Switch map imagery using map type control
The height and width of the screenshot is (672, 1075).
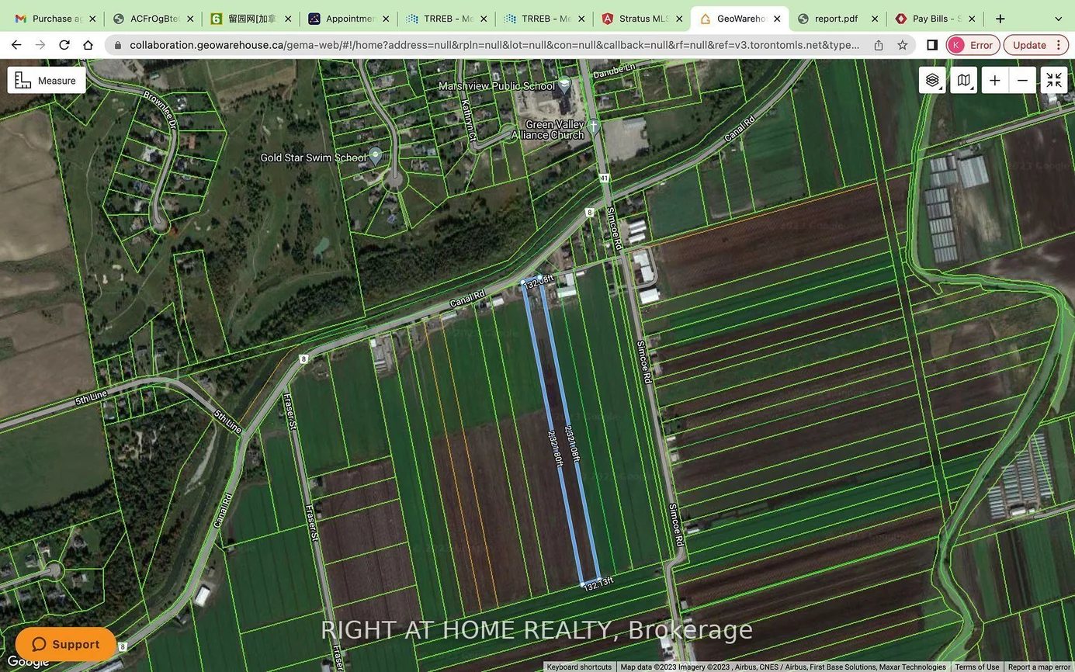[x=963, y=79]
